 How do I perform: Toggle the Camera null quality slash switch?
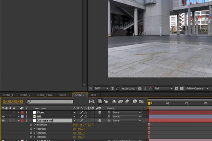(x=82, y=121)
